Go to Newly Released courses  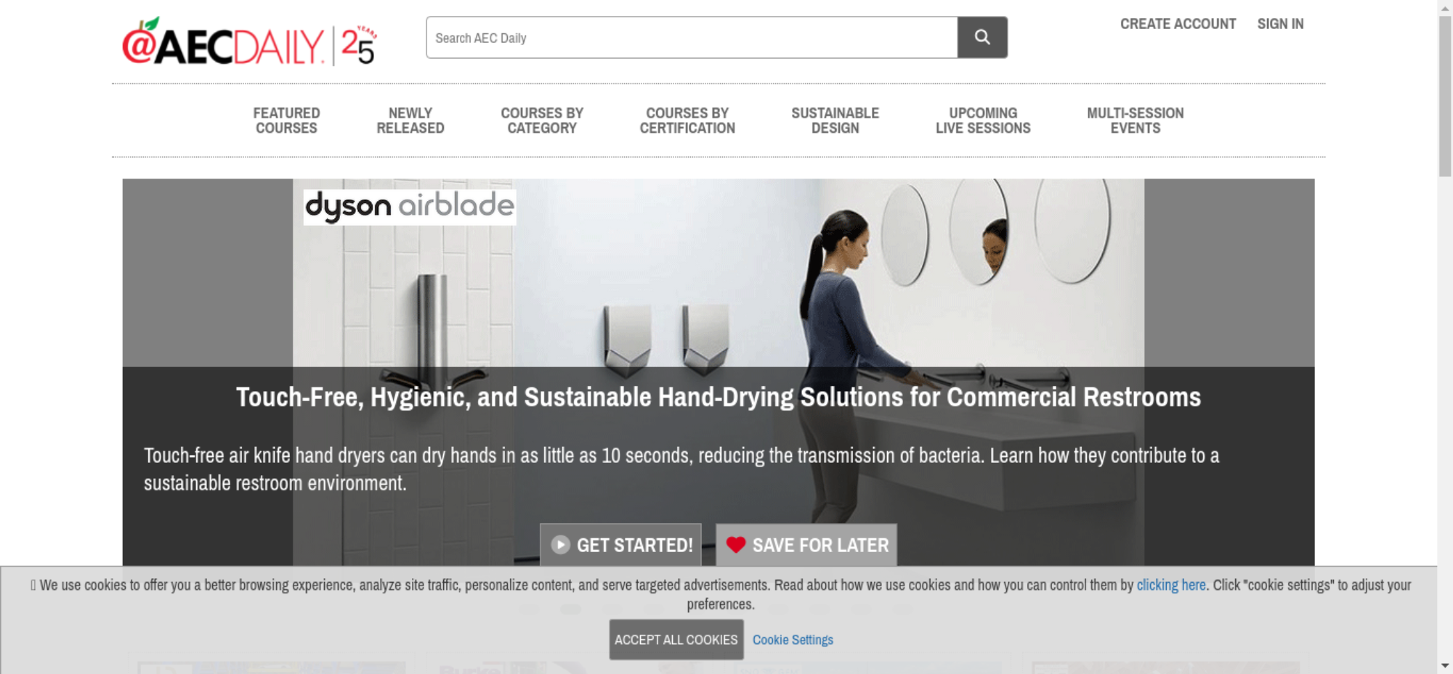[x=410, y=120]
